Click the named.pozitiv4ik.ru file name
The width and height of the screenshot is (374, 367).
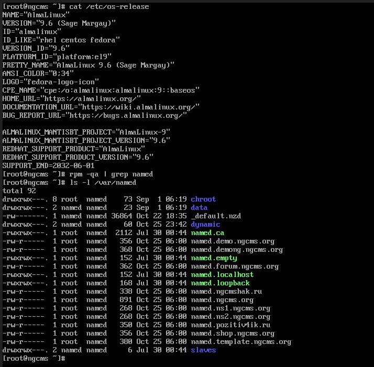(x=230, y=325)
